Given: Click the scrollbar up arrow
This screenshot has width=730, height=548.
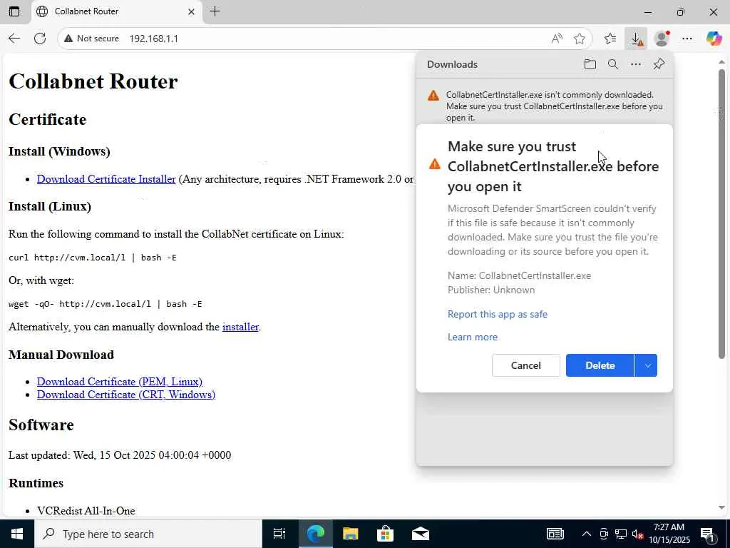Looking at the screenshot, I should tap(721, 61).
